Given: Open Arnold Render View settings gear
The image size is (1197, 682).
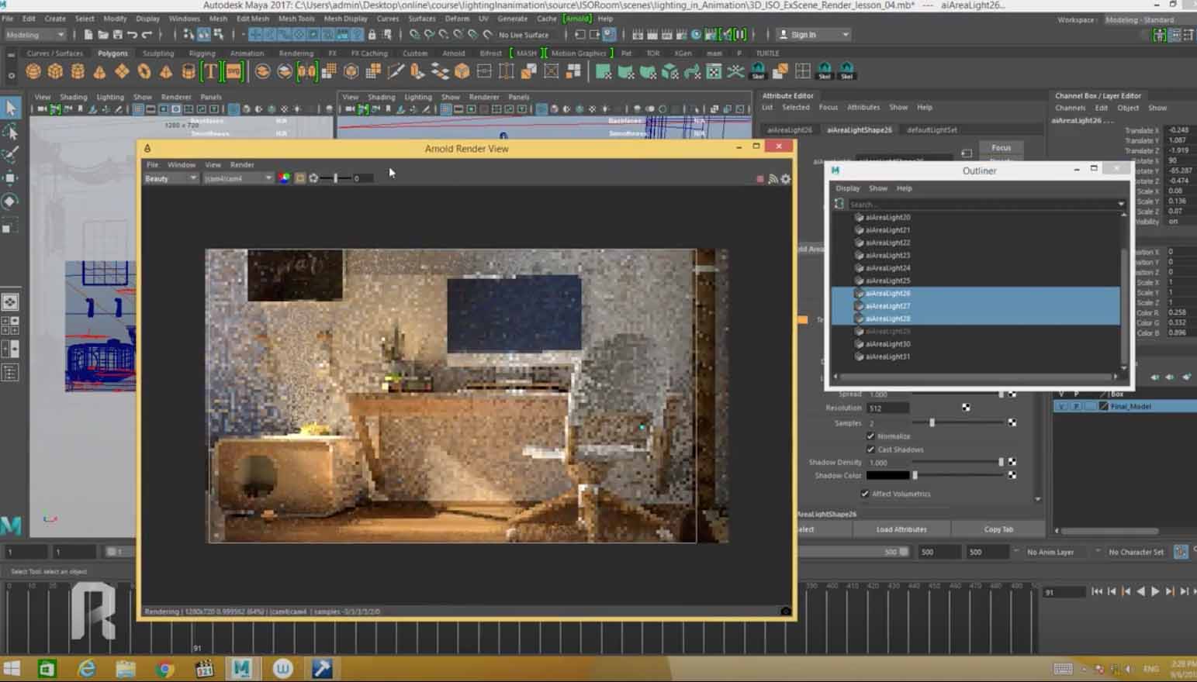Looking at the screenshot, I should click(x=786, y=179).
